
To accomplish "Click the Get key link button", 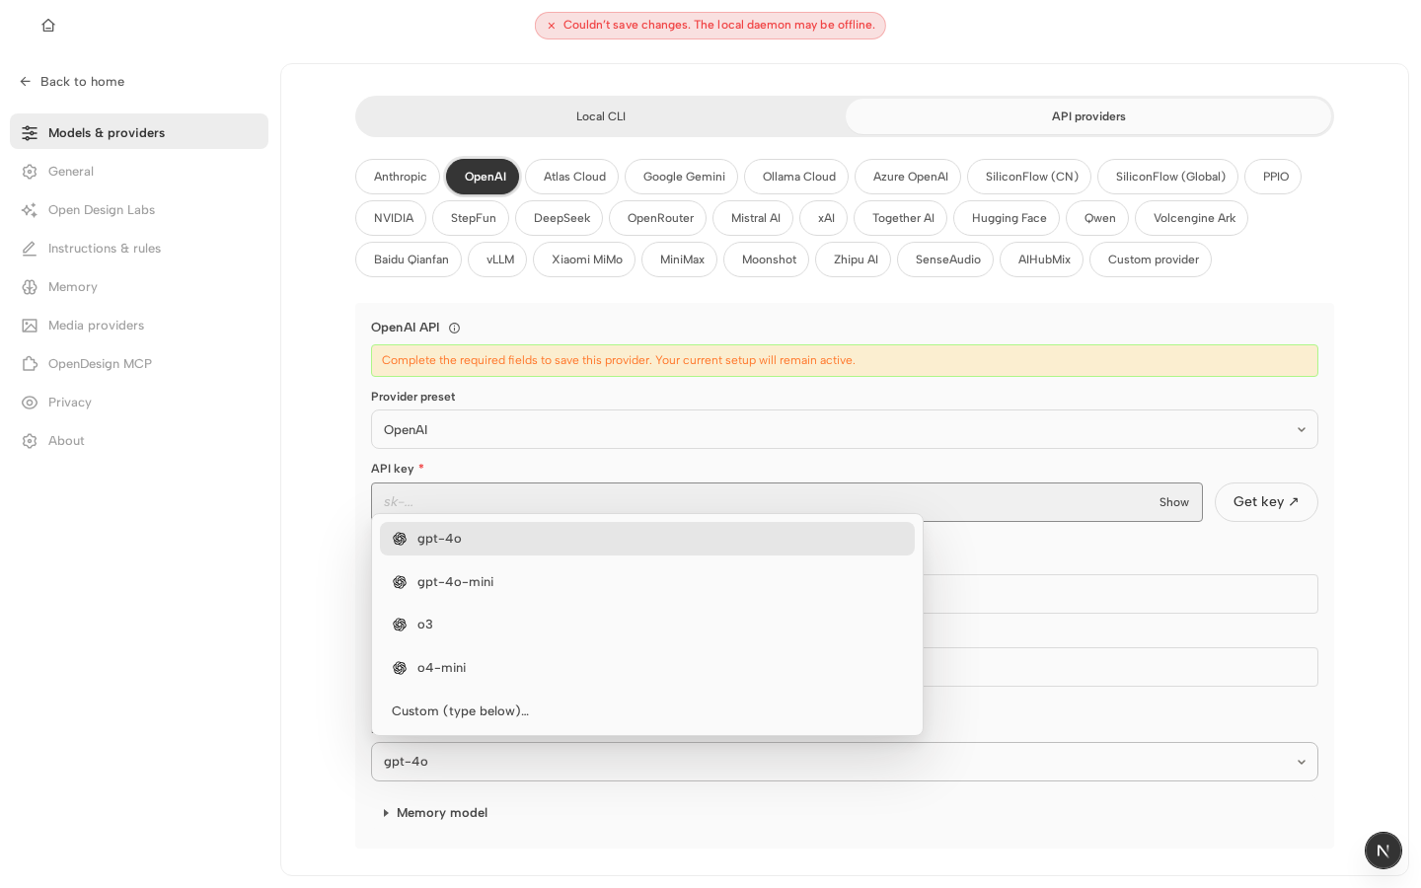I will tap(1266, 502).
